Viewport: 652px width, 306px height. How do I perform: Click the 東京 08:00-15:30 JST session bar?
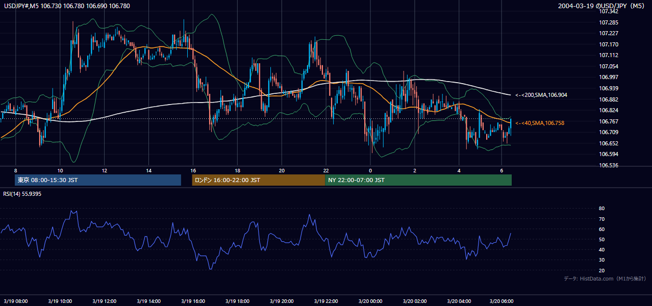98,180
